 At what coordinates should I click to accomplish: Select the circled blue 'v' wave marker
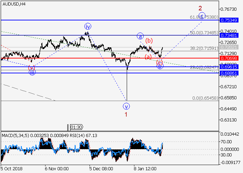126,106
